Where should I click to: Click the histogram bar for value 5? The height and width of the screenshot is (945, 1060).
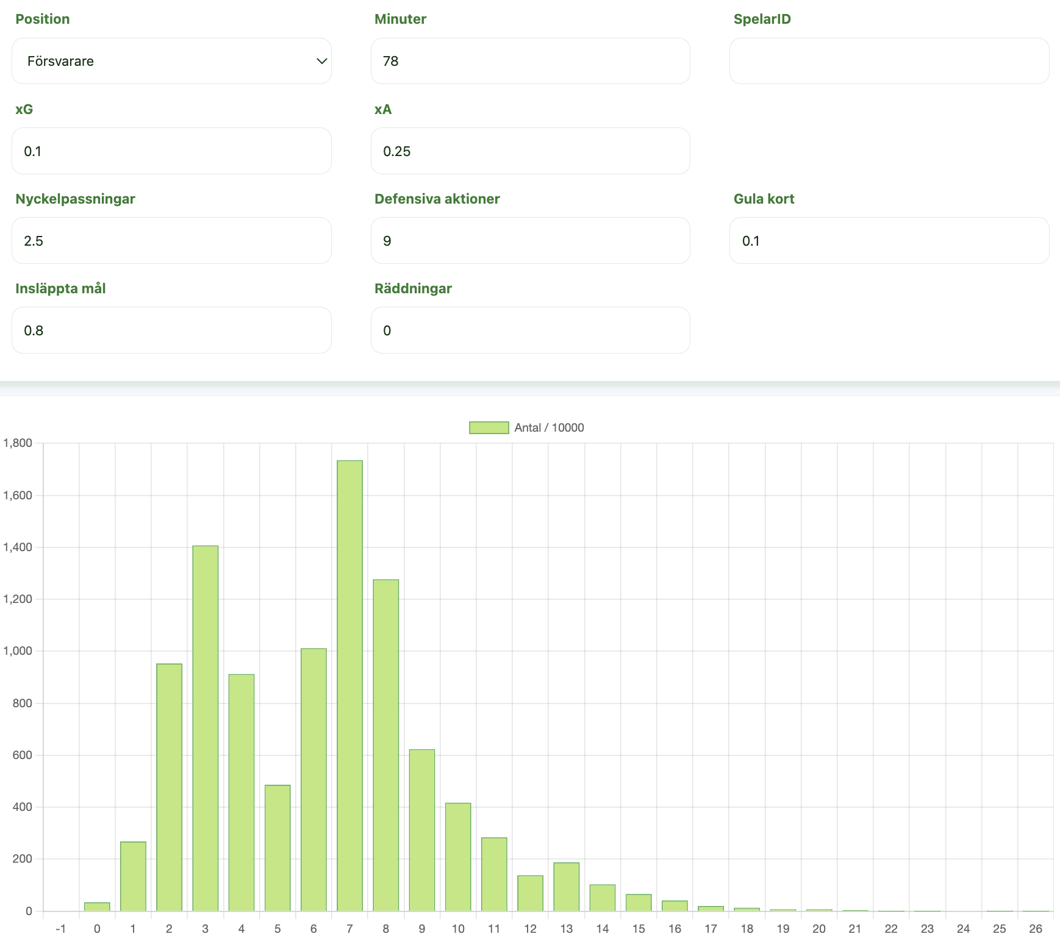tap(278, 847)
